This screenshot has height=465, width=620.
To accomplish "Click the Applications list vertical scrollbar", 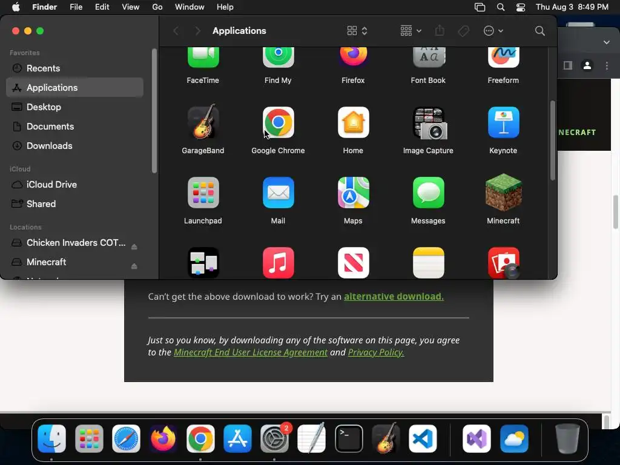I will (552, 140).
